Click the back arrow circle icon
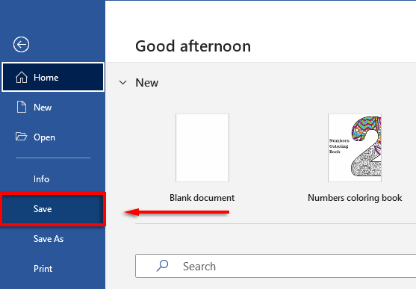416x289 pixels. tap(21, 44)
